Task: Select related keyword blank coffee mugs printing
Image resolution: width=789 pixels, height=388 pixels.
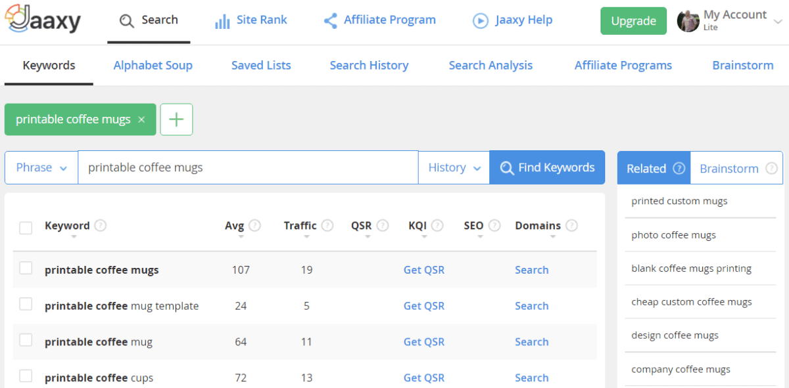Action: [691, 269]
